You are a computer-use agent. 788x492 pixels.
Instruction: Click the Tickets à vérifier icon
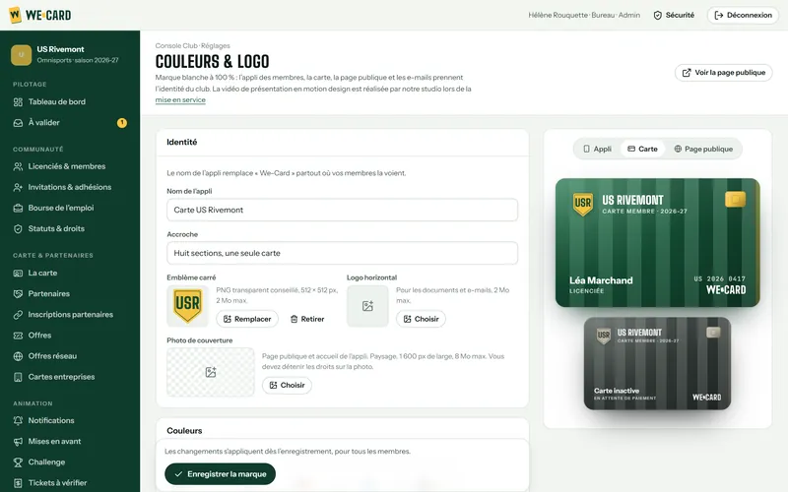18,483
